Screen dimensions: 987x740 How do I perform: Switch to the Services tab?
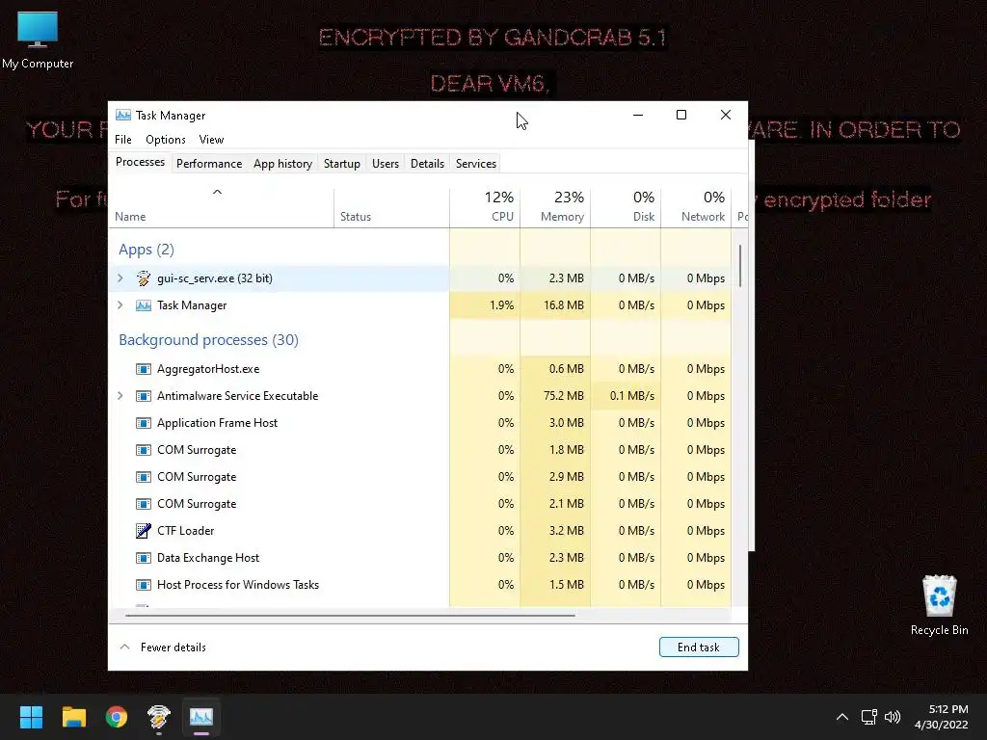476,164
